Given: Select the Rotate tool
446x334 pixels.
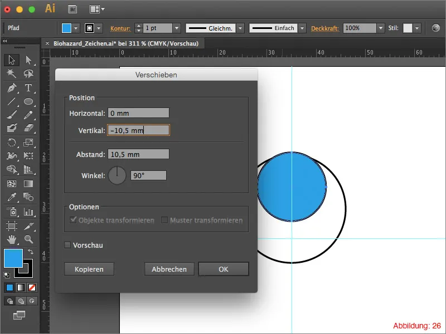Looking at the screenshot, I should pos(12,143).
